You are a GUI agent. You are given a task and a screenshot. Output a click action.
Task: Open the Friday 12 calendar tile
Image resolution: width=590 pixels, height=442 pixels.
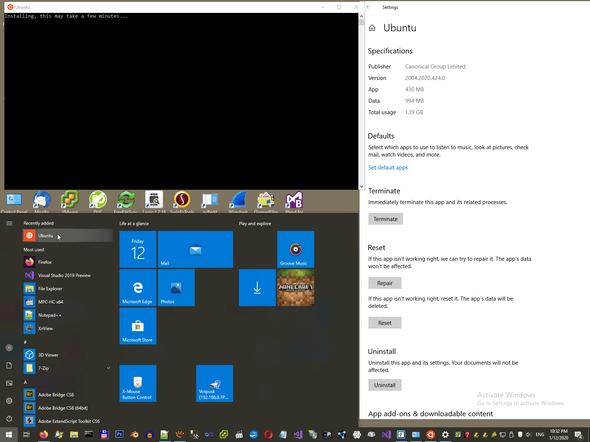tap(138, 249)
